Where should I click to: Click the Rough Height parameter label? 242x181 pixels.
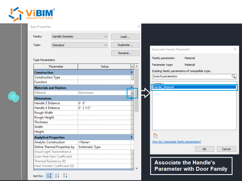(x=44, y=117)
